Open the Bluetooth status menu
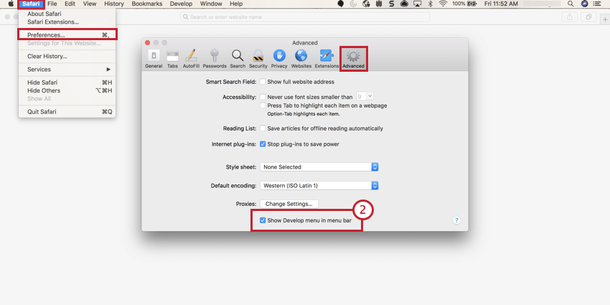The width and height of the screenshot is (610, 305). click(431, 4)
